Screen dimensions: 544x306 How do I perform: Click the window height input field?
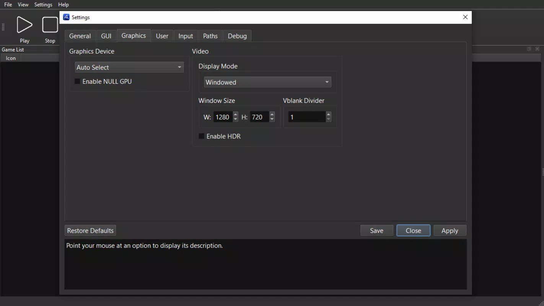pyautogui.click(x=260, y=117)
